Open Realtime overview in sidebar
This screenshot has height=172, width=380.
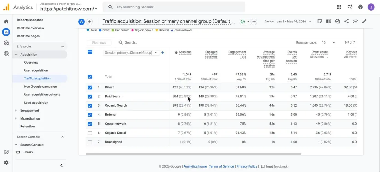coord(30,28)
